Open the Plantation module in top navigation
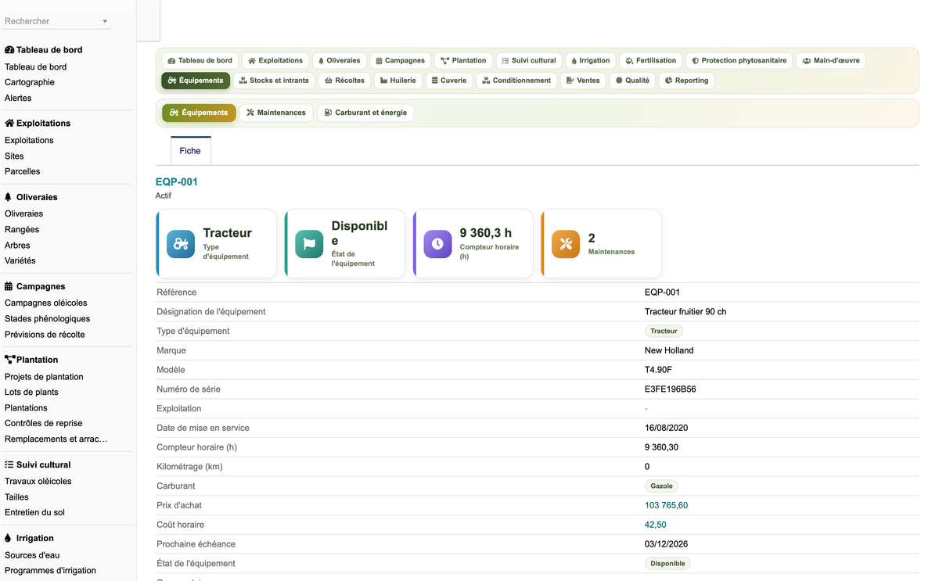Viewport: 939px width, 581px height. [463, 60]
